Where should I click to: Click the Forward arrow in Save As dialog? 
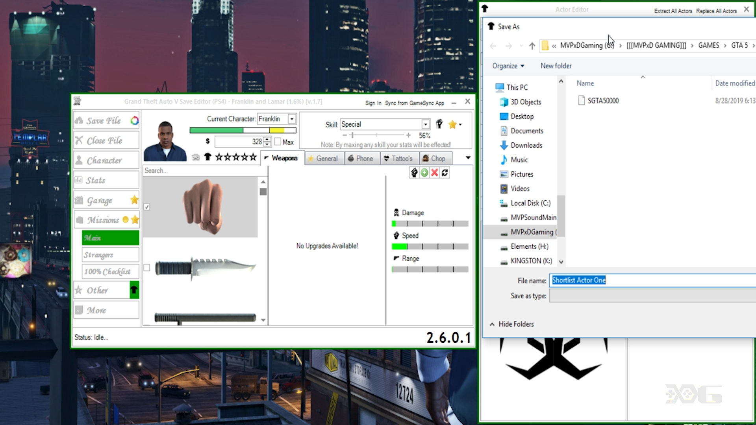point(509,46)
